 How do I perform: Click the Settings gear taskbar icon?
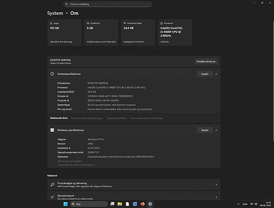pyautogui.click(x=150, y=204)
